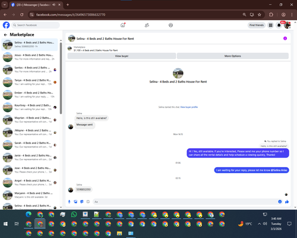The height and width of the screenshot is (238, 297).
Task: Bookmark this page with star icon
Action: 260,15
